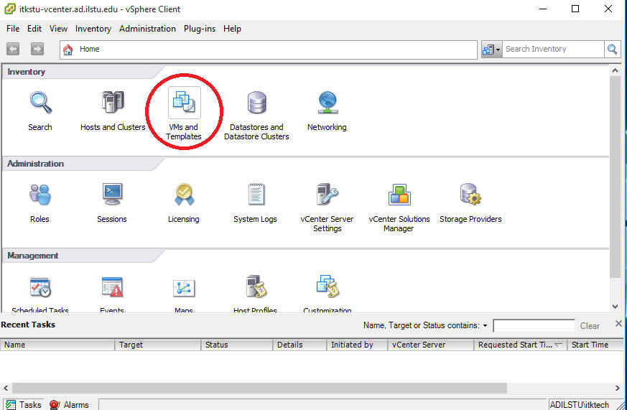Viewport: 627px width, 410px height.
Task: Click the Recent Tasks filter text field
Action: 534,326
